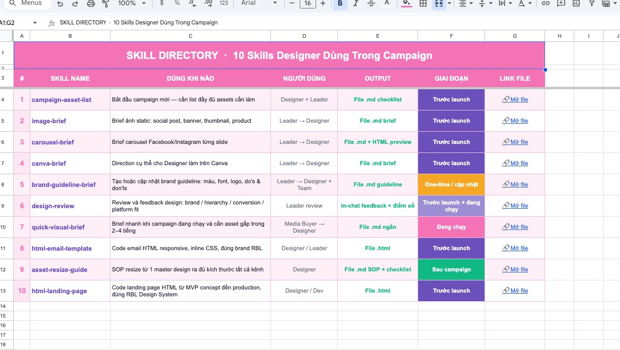Click the Insert chart icon
Image resolution: width=620 pixels, height=350 pixels.
pos(576,4)
